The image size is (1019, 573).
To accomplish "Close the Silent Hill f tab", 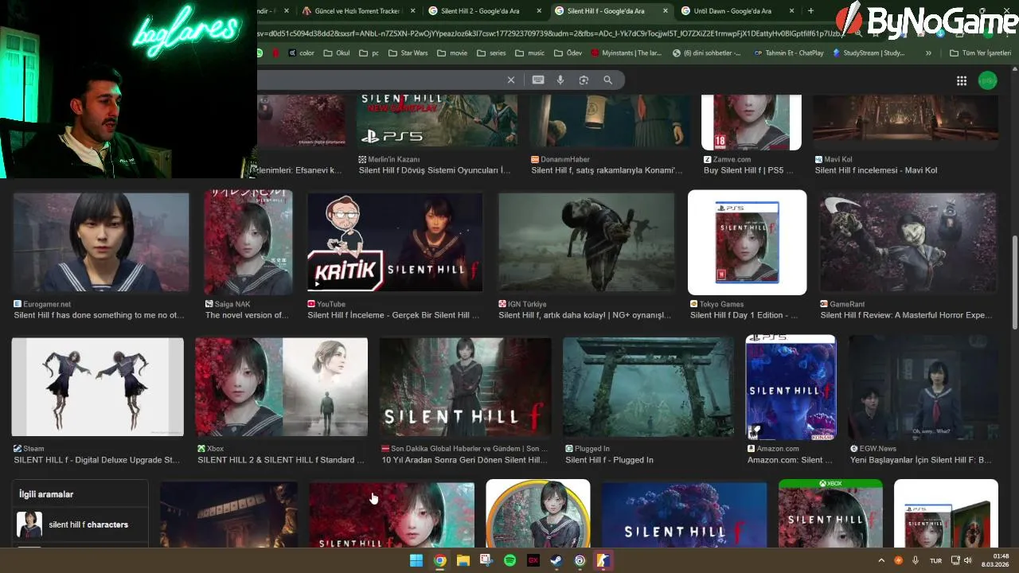I will click(x=666, y=11).
